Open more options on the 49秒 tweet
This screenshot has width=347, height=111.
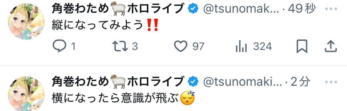[331, 9]
